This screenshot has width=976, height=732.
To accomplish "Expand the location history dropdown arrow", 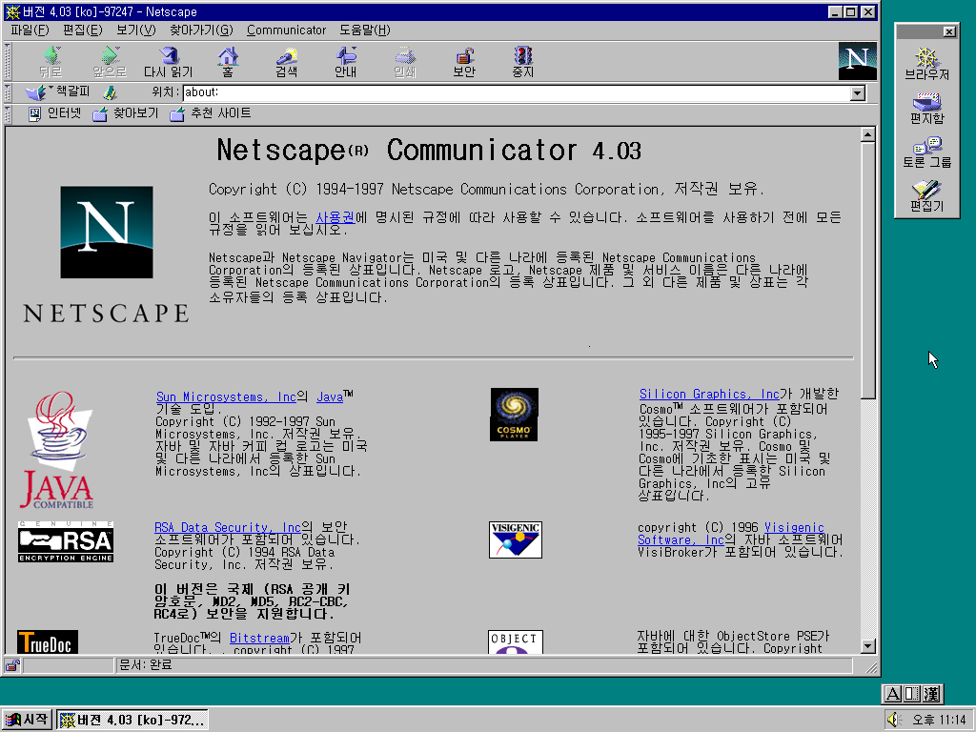I will click(x=858, y=93).
